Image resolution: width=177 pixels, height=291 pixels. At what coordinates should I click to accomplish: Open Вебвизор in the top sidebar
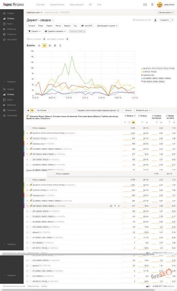coord(12,29)
